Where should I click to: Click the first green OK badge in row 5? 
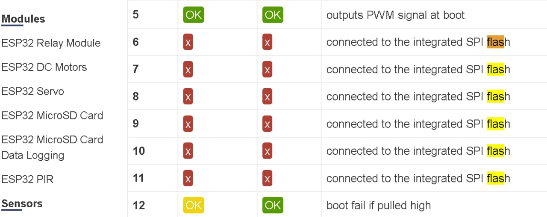194,15
